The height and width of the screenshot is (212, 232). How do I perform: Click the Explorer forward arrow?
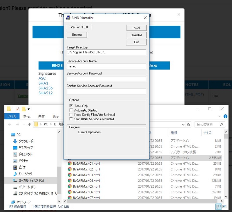click(17, 125)
